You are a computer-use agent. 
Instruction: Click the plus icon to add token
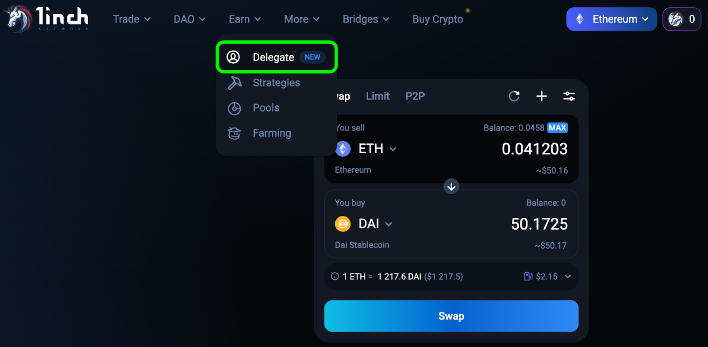542,96
